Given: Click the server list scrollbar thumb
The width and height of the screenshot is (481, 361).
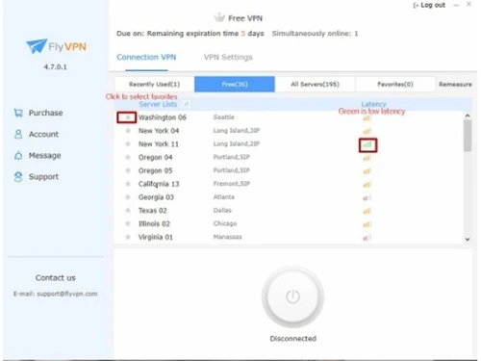Looking at the screenshot, I should click(468, 136).
